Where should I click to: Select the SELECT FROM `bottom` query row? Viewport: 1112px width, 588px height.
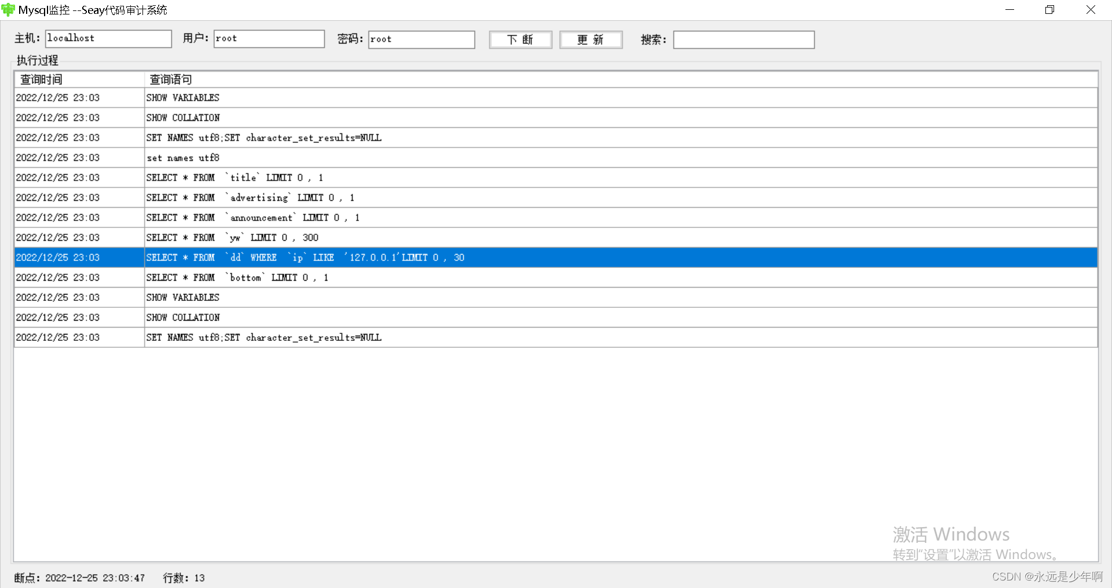tap(556, 277)
